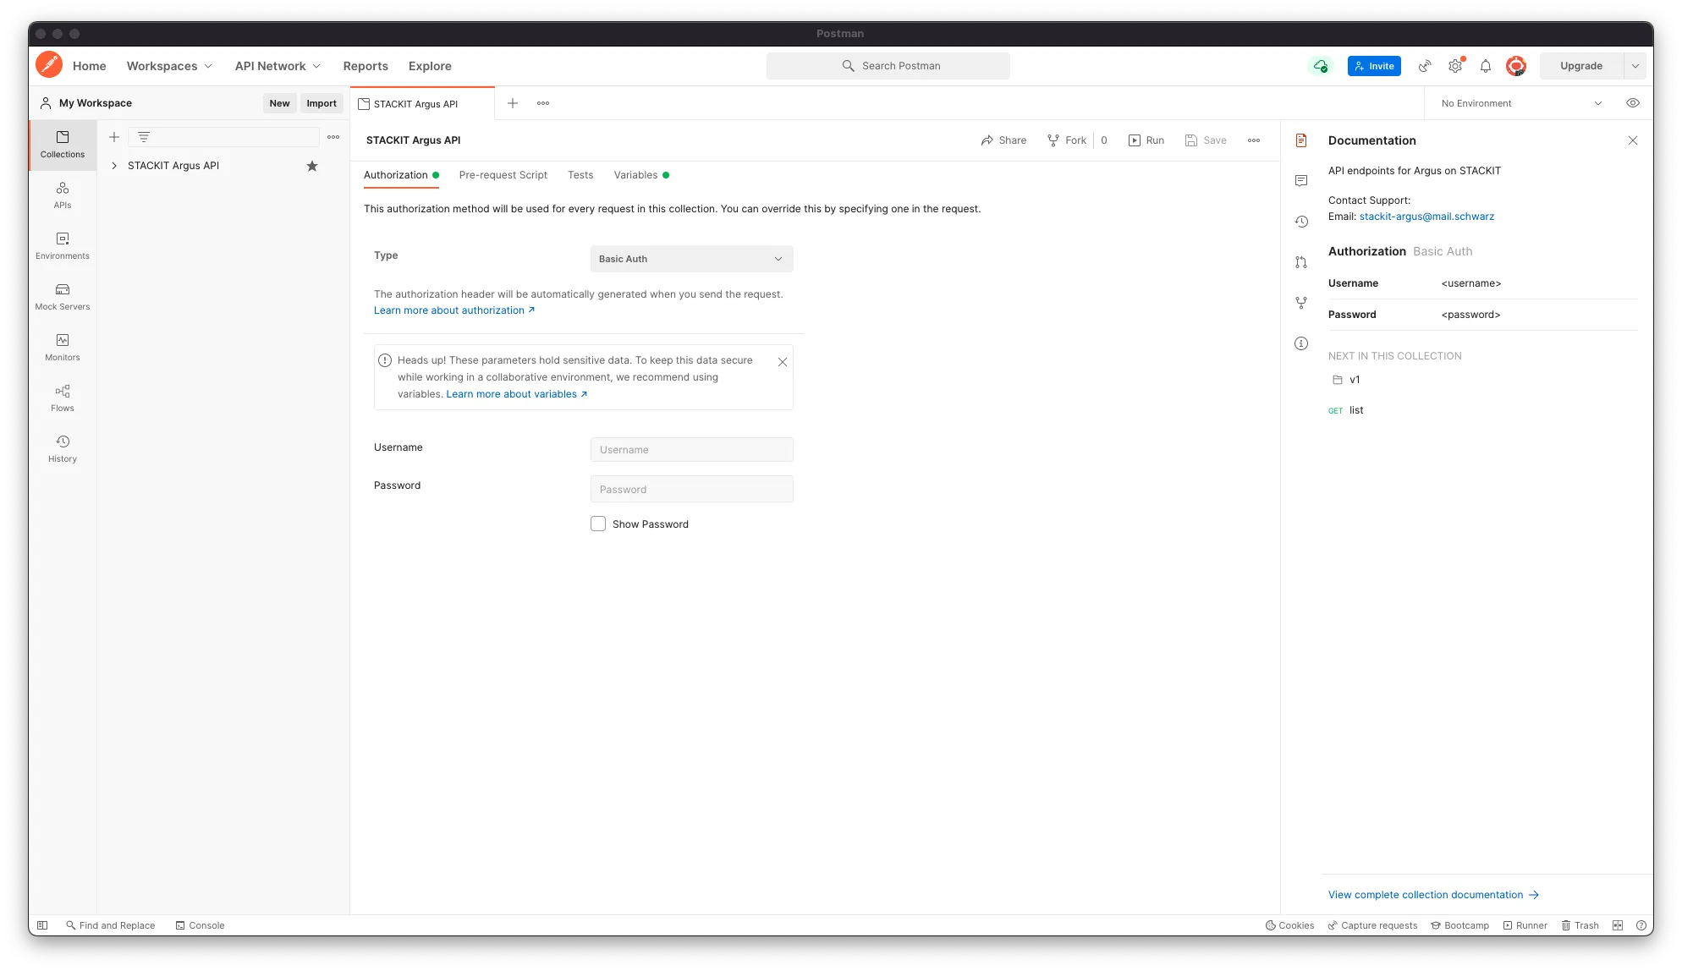Star the STACKIT Argus API collection
This screenshot has width=1682, height=971.
click(312, 166)
